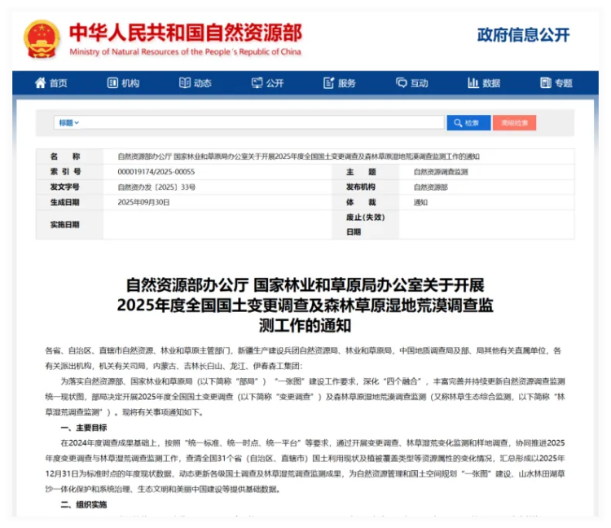Click into the search keyword input field
The image size is (611, 528).
click(x=261, y=123)
